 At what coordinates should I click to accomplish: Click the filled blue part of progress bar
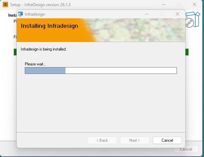[x=45, y=71]
